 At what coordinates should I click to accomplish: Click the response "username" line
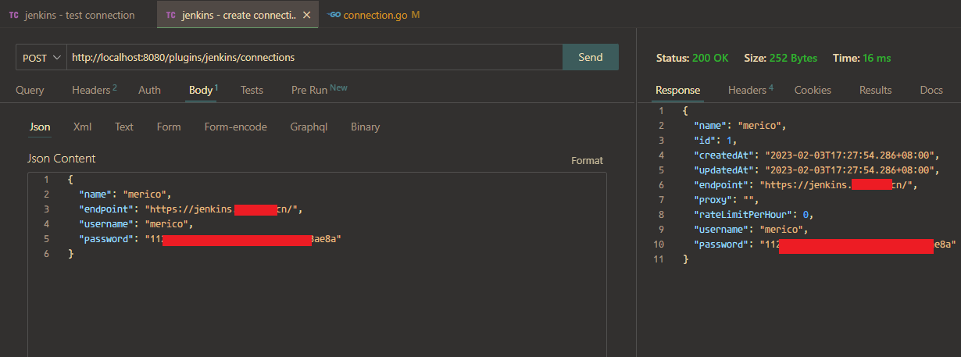pyautogui.click(x=751, y=229)
